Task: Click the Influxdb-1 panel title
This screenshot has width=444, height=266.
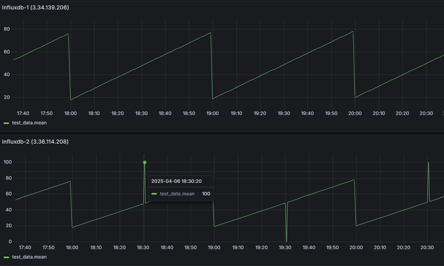Action: pyautogui.click(x=35, y=7)
